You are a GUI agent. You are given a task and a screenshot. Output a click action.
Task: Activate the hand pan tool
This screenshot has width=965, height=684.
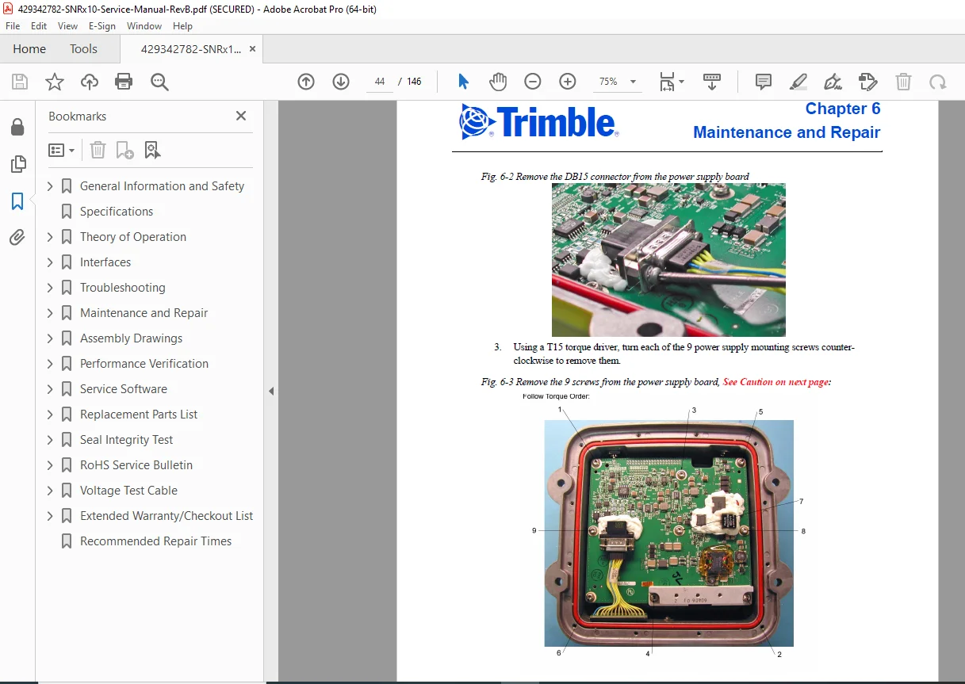click(x=498, y=82)
